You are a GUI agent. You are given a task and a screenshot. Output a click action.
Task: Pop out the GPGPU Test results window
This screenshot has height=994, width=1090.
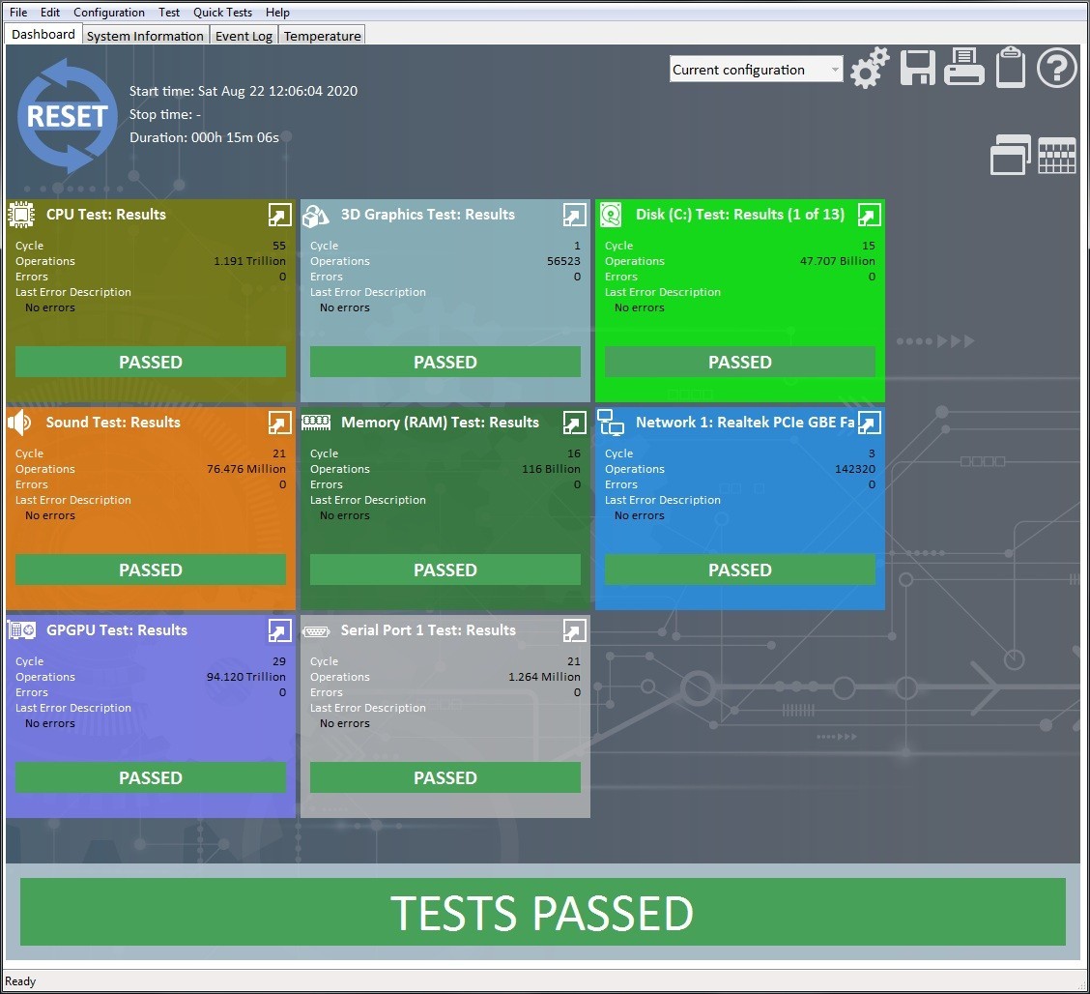[x=279, y=630]
